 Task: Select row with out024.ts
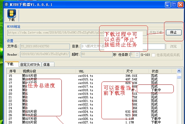pyautogui.click(x=92, y=112)
